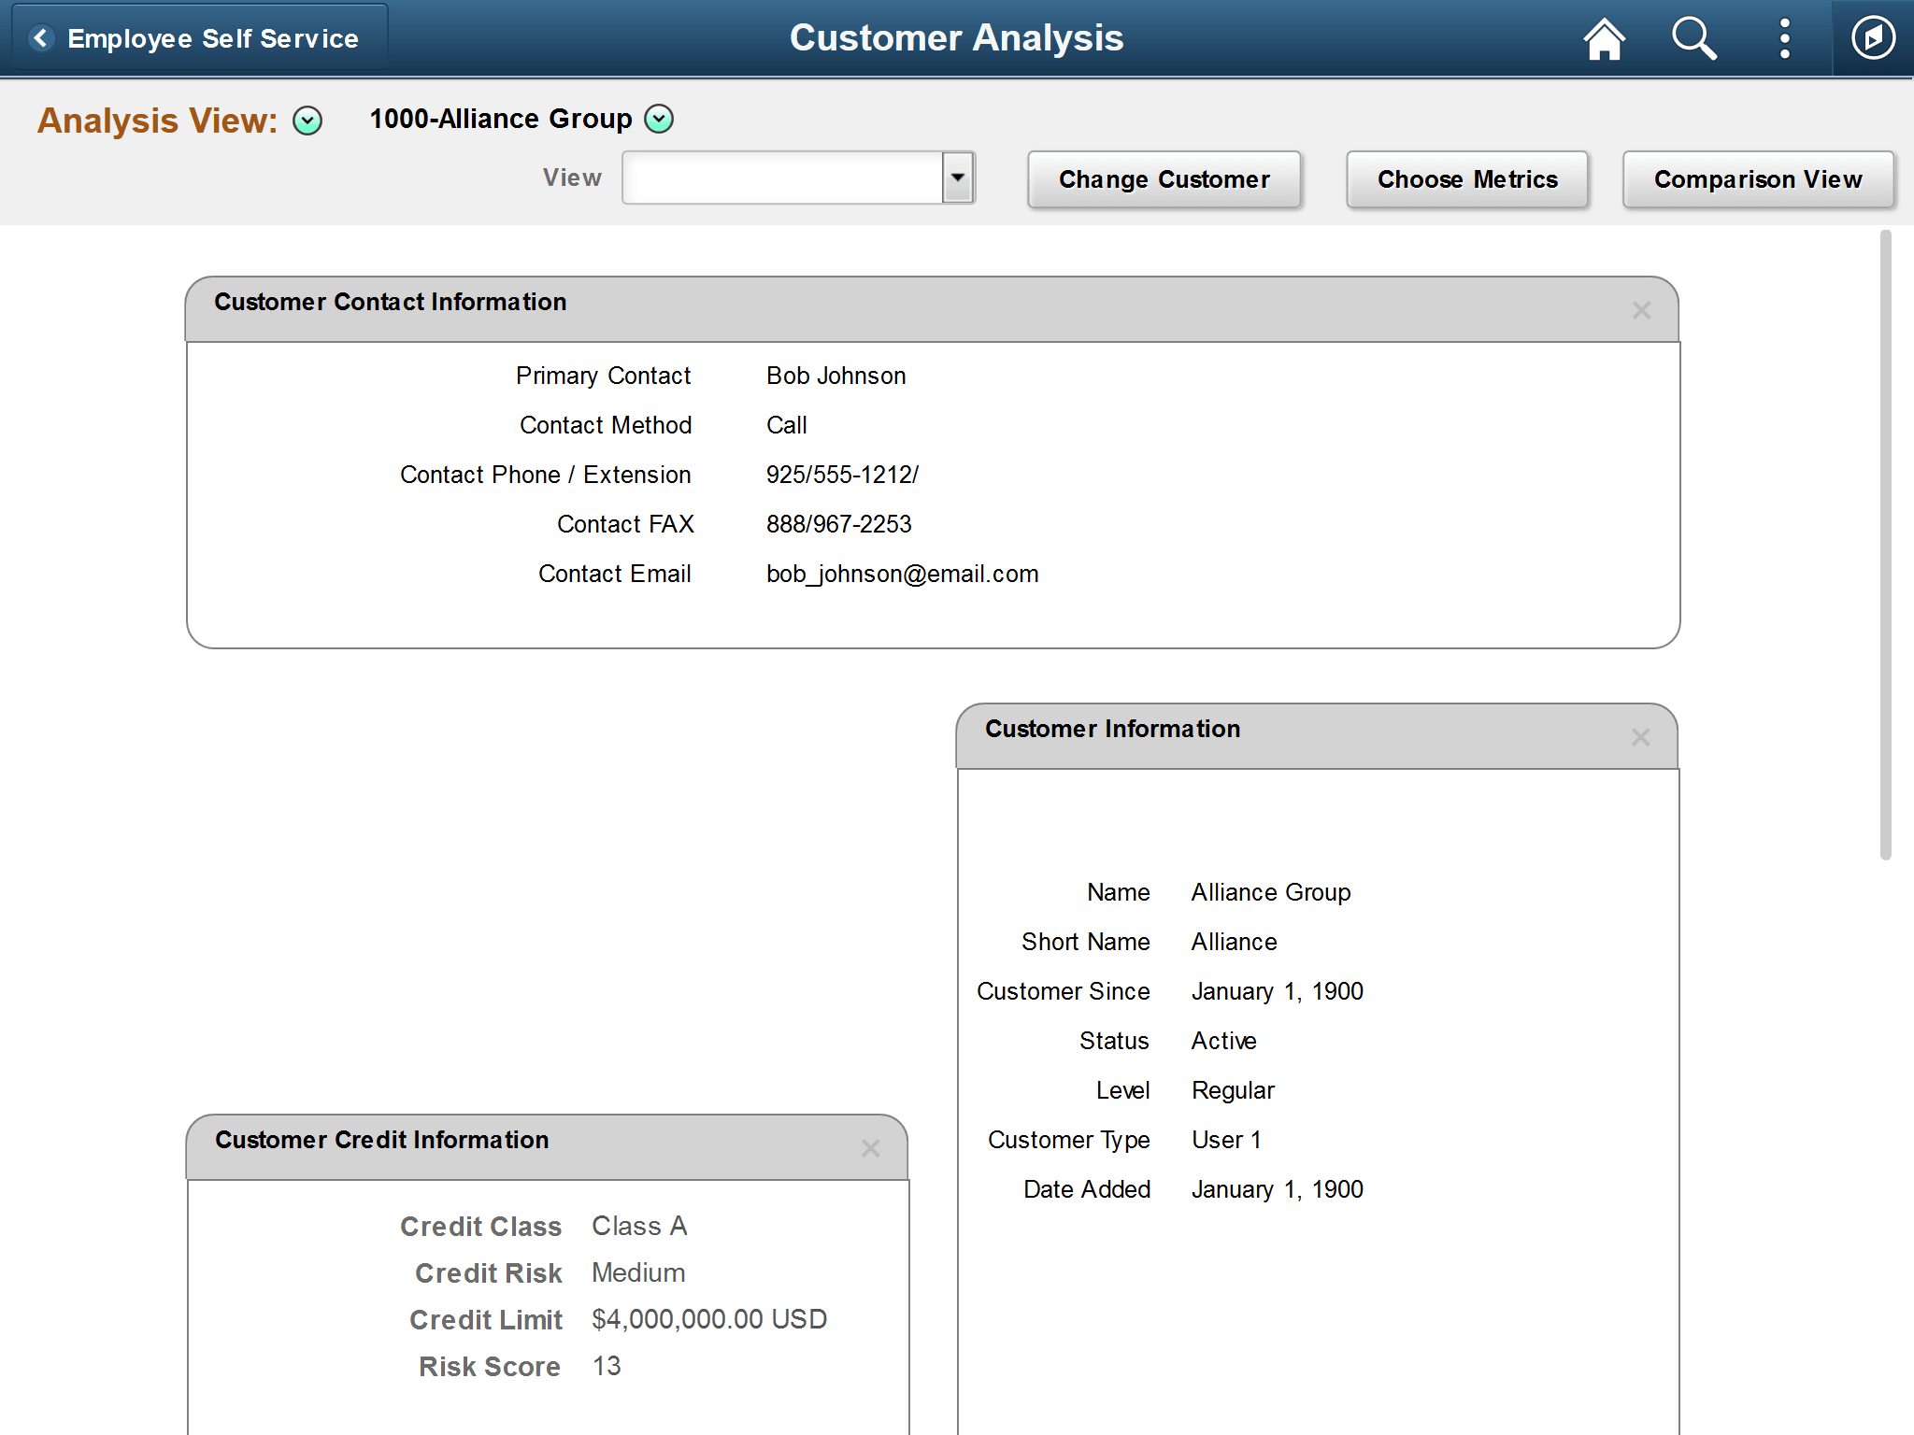Select Employee Self Service in the header
The height and width of the screenshot is (1435, 1914).
[212, 37]
